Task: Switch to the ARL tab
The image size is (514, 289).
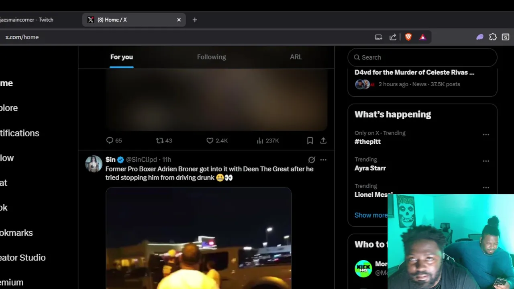Action: point(296,57)
